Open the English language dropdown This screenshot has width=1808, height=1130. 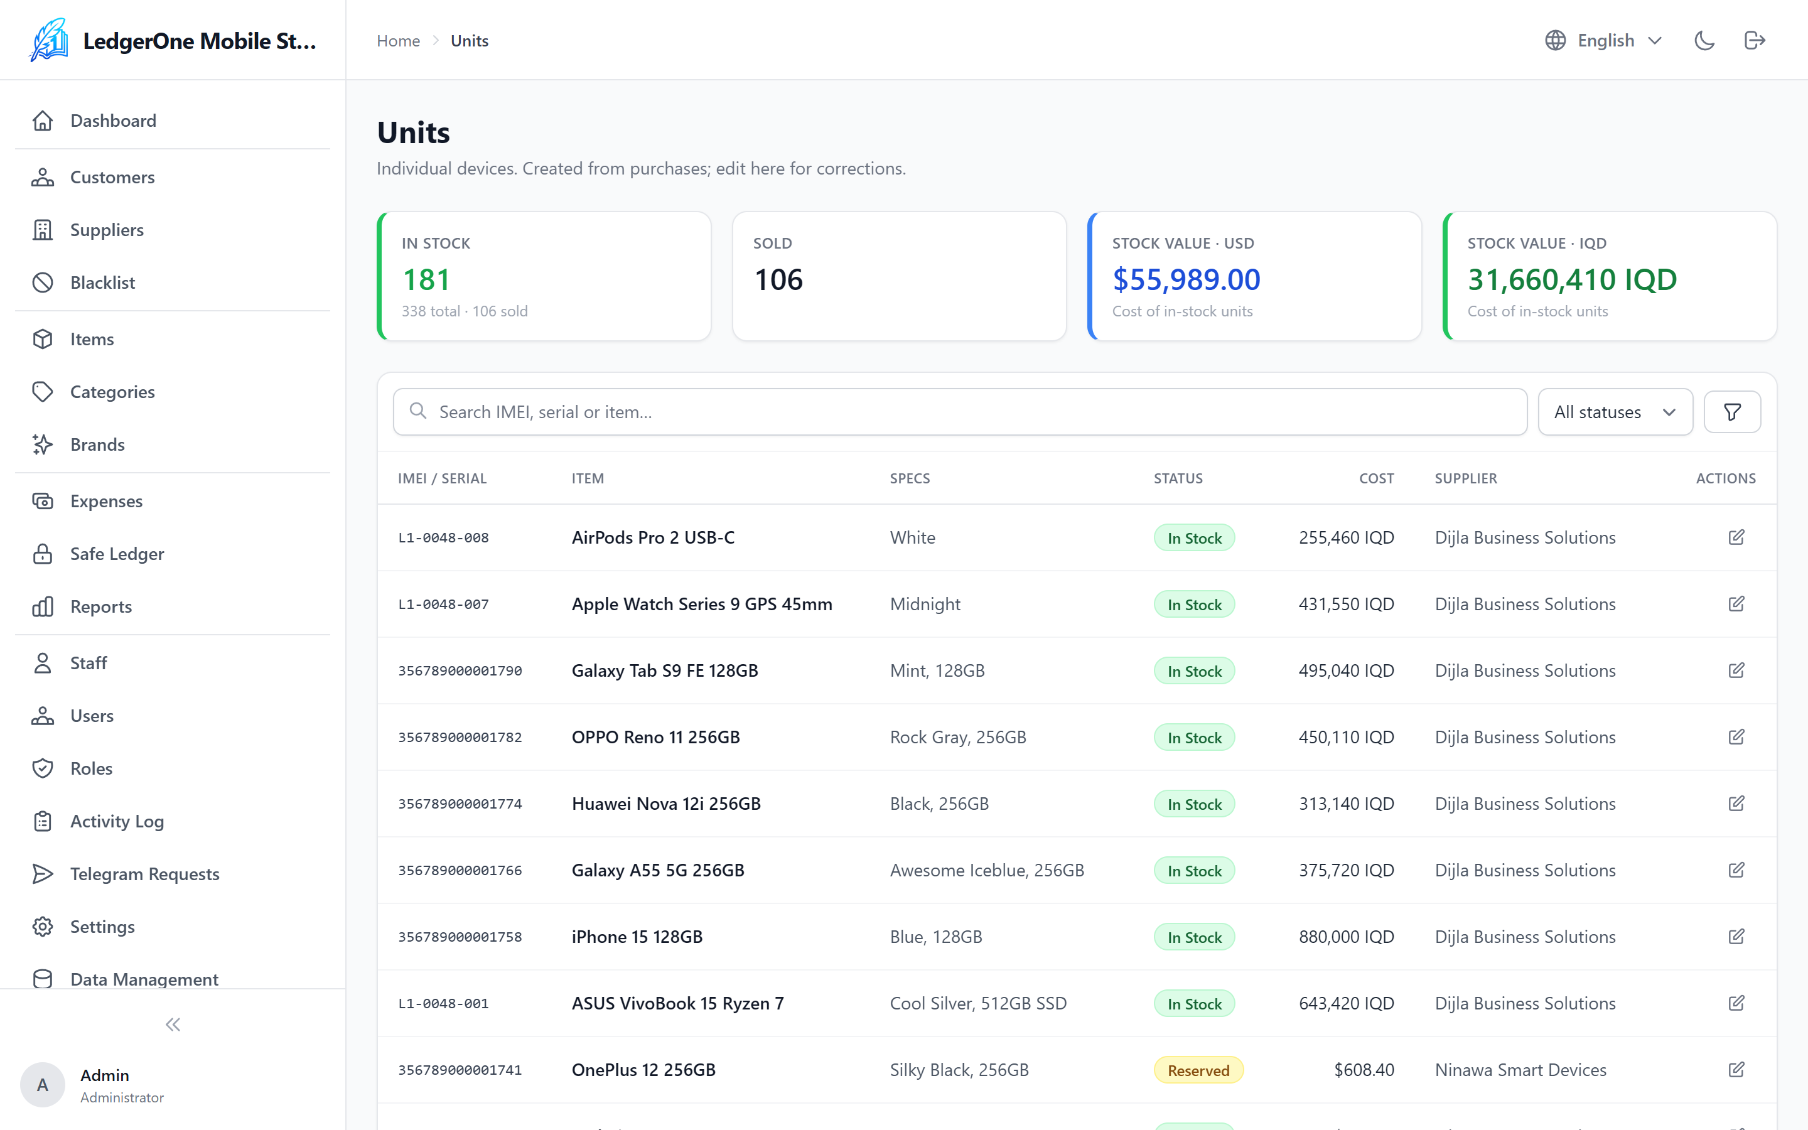point(1604,40)
